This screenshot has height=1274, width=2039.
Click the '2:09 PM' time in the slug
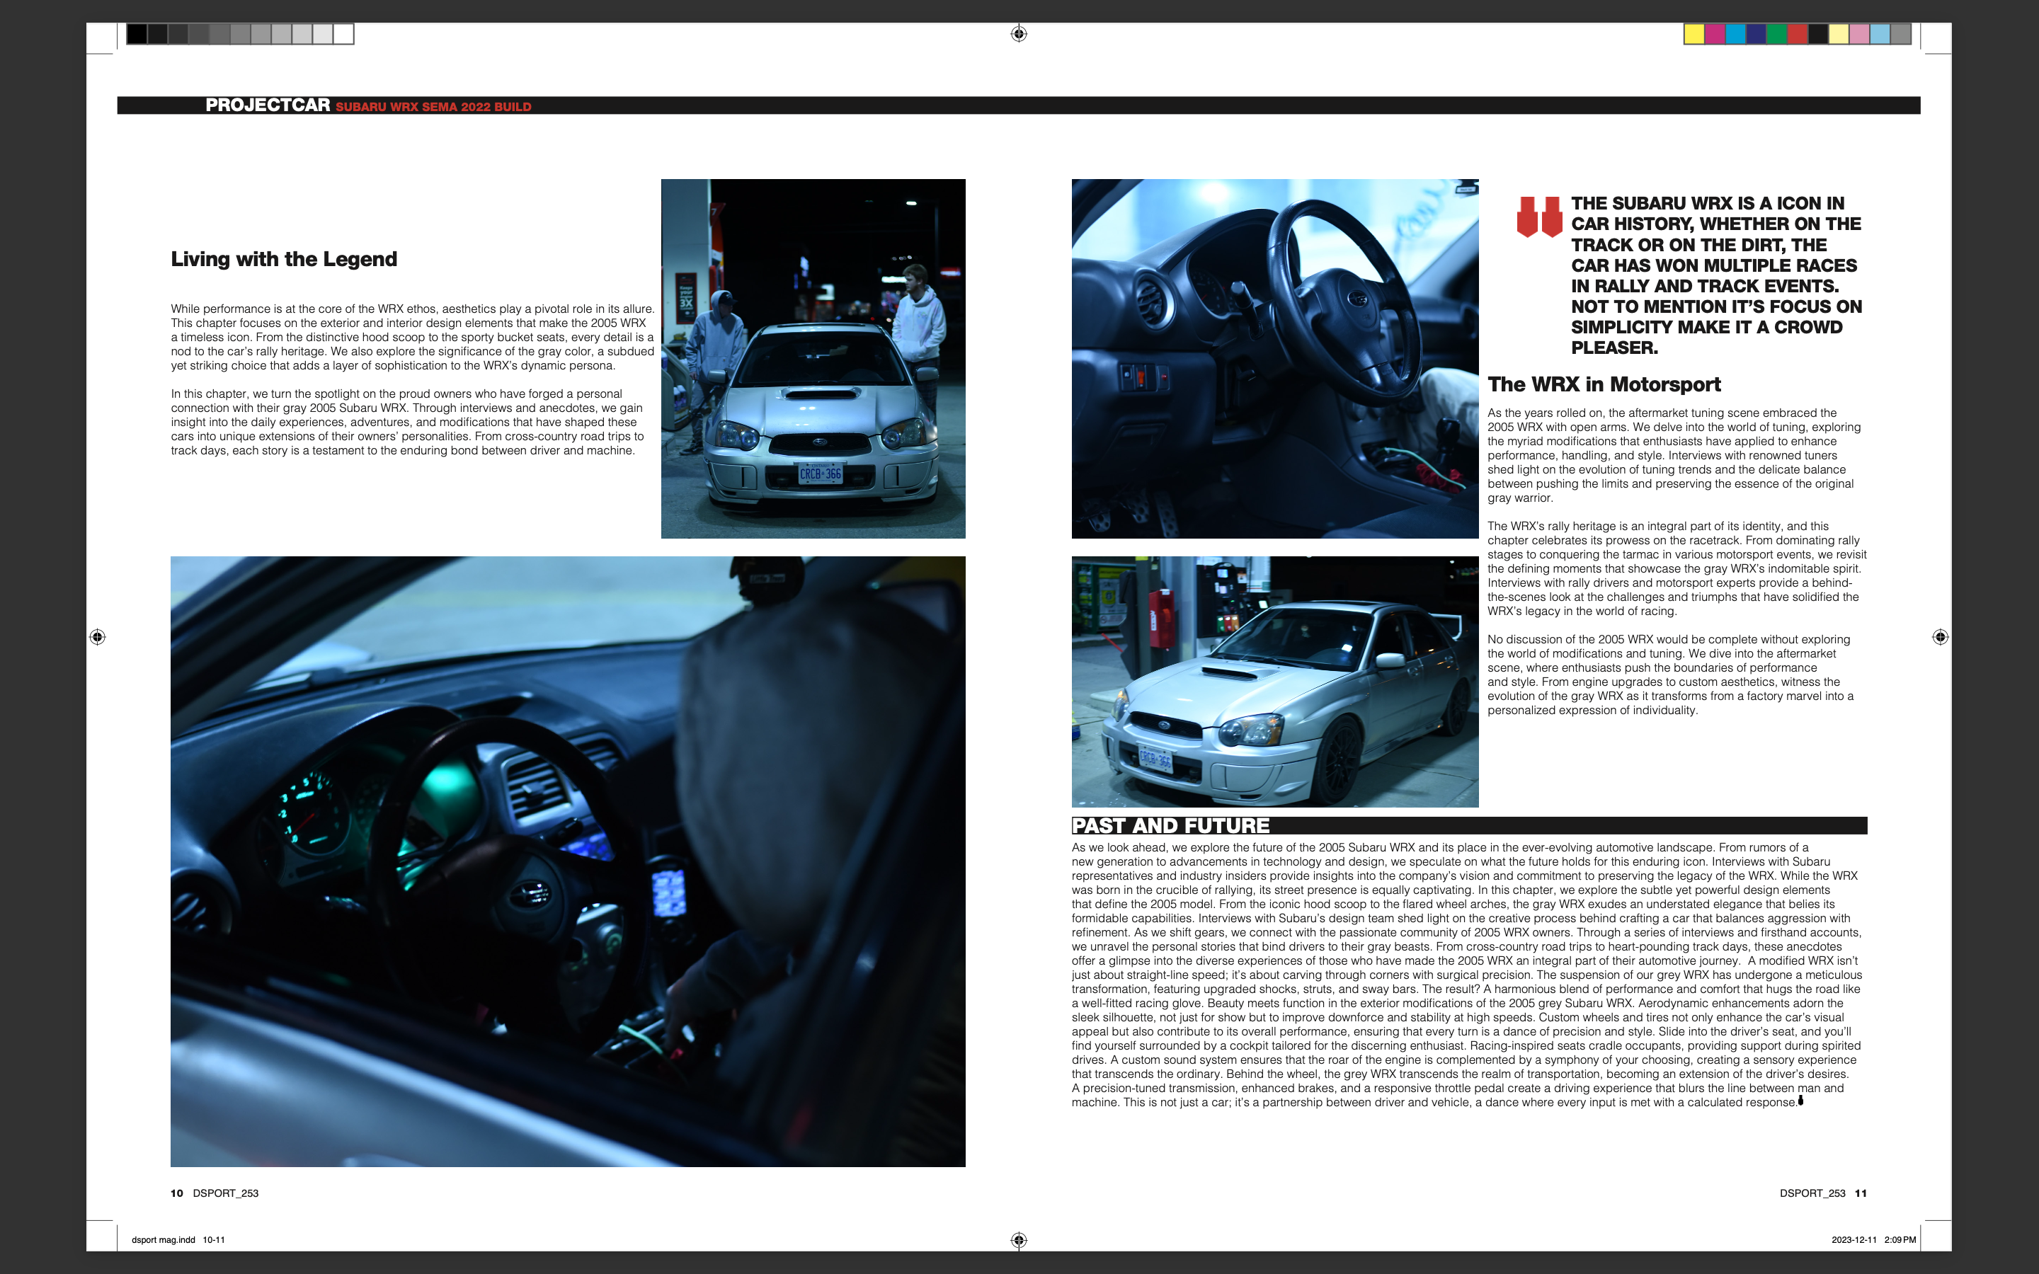tap(1900, 1240)
